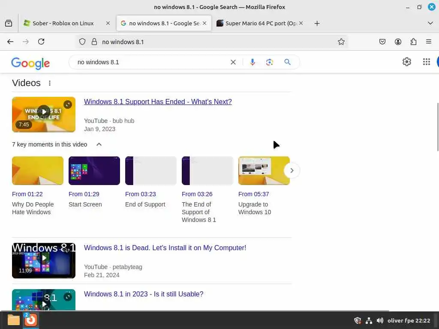Open Google quick settings gear
This screenshot has width=439, height=329.
click(407, 62)
